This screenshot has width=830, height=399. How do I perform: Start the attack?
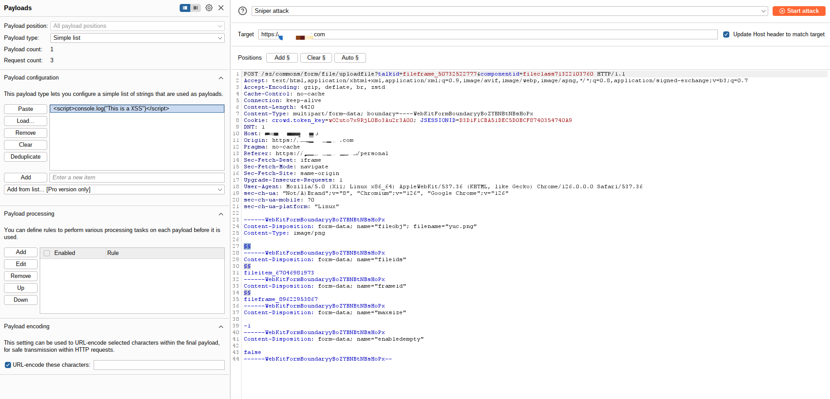799,11
